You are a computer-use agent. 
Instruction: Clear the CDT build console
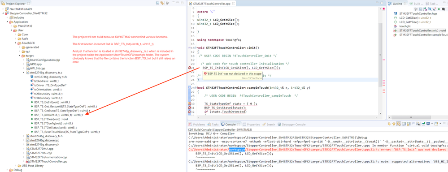(x=418, y=124)
